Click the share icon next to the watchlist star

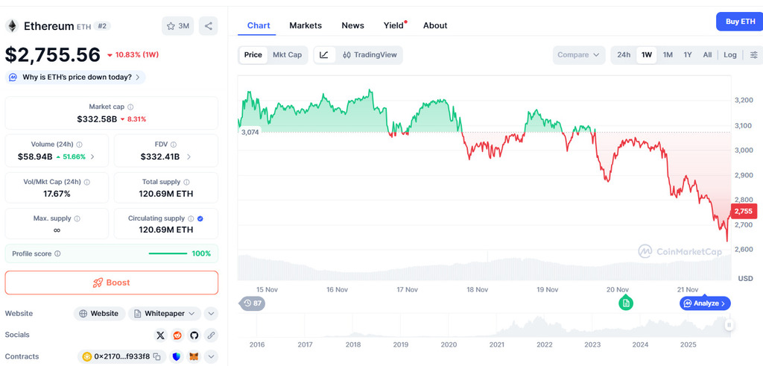pos(208,26)
